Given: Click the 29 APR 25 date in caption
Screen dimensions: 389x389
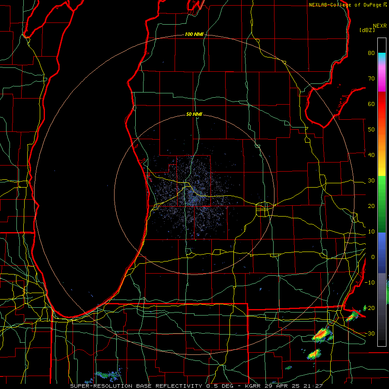Looking at the screenshot, I should 283,386.
